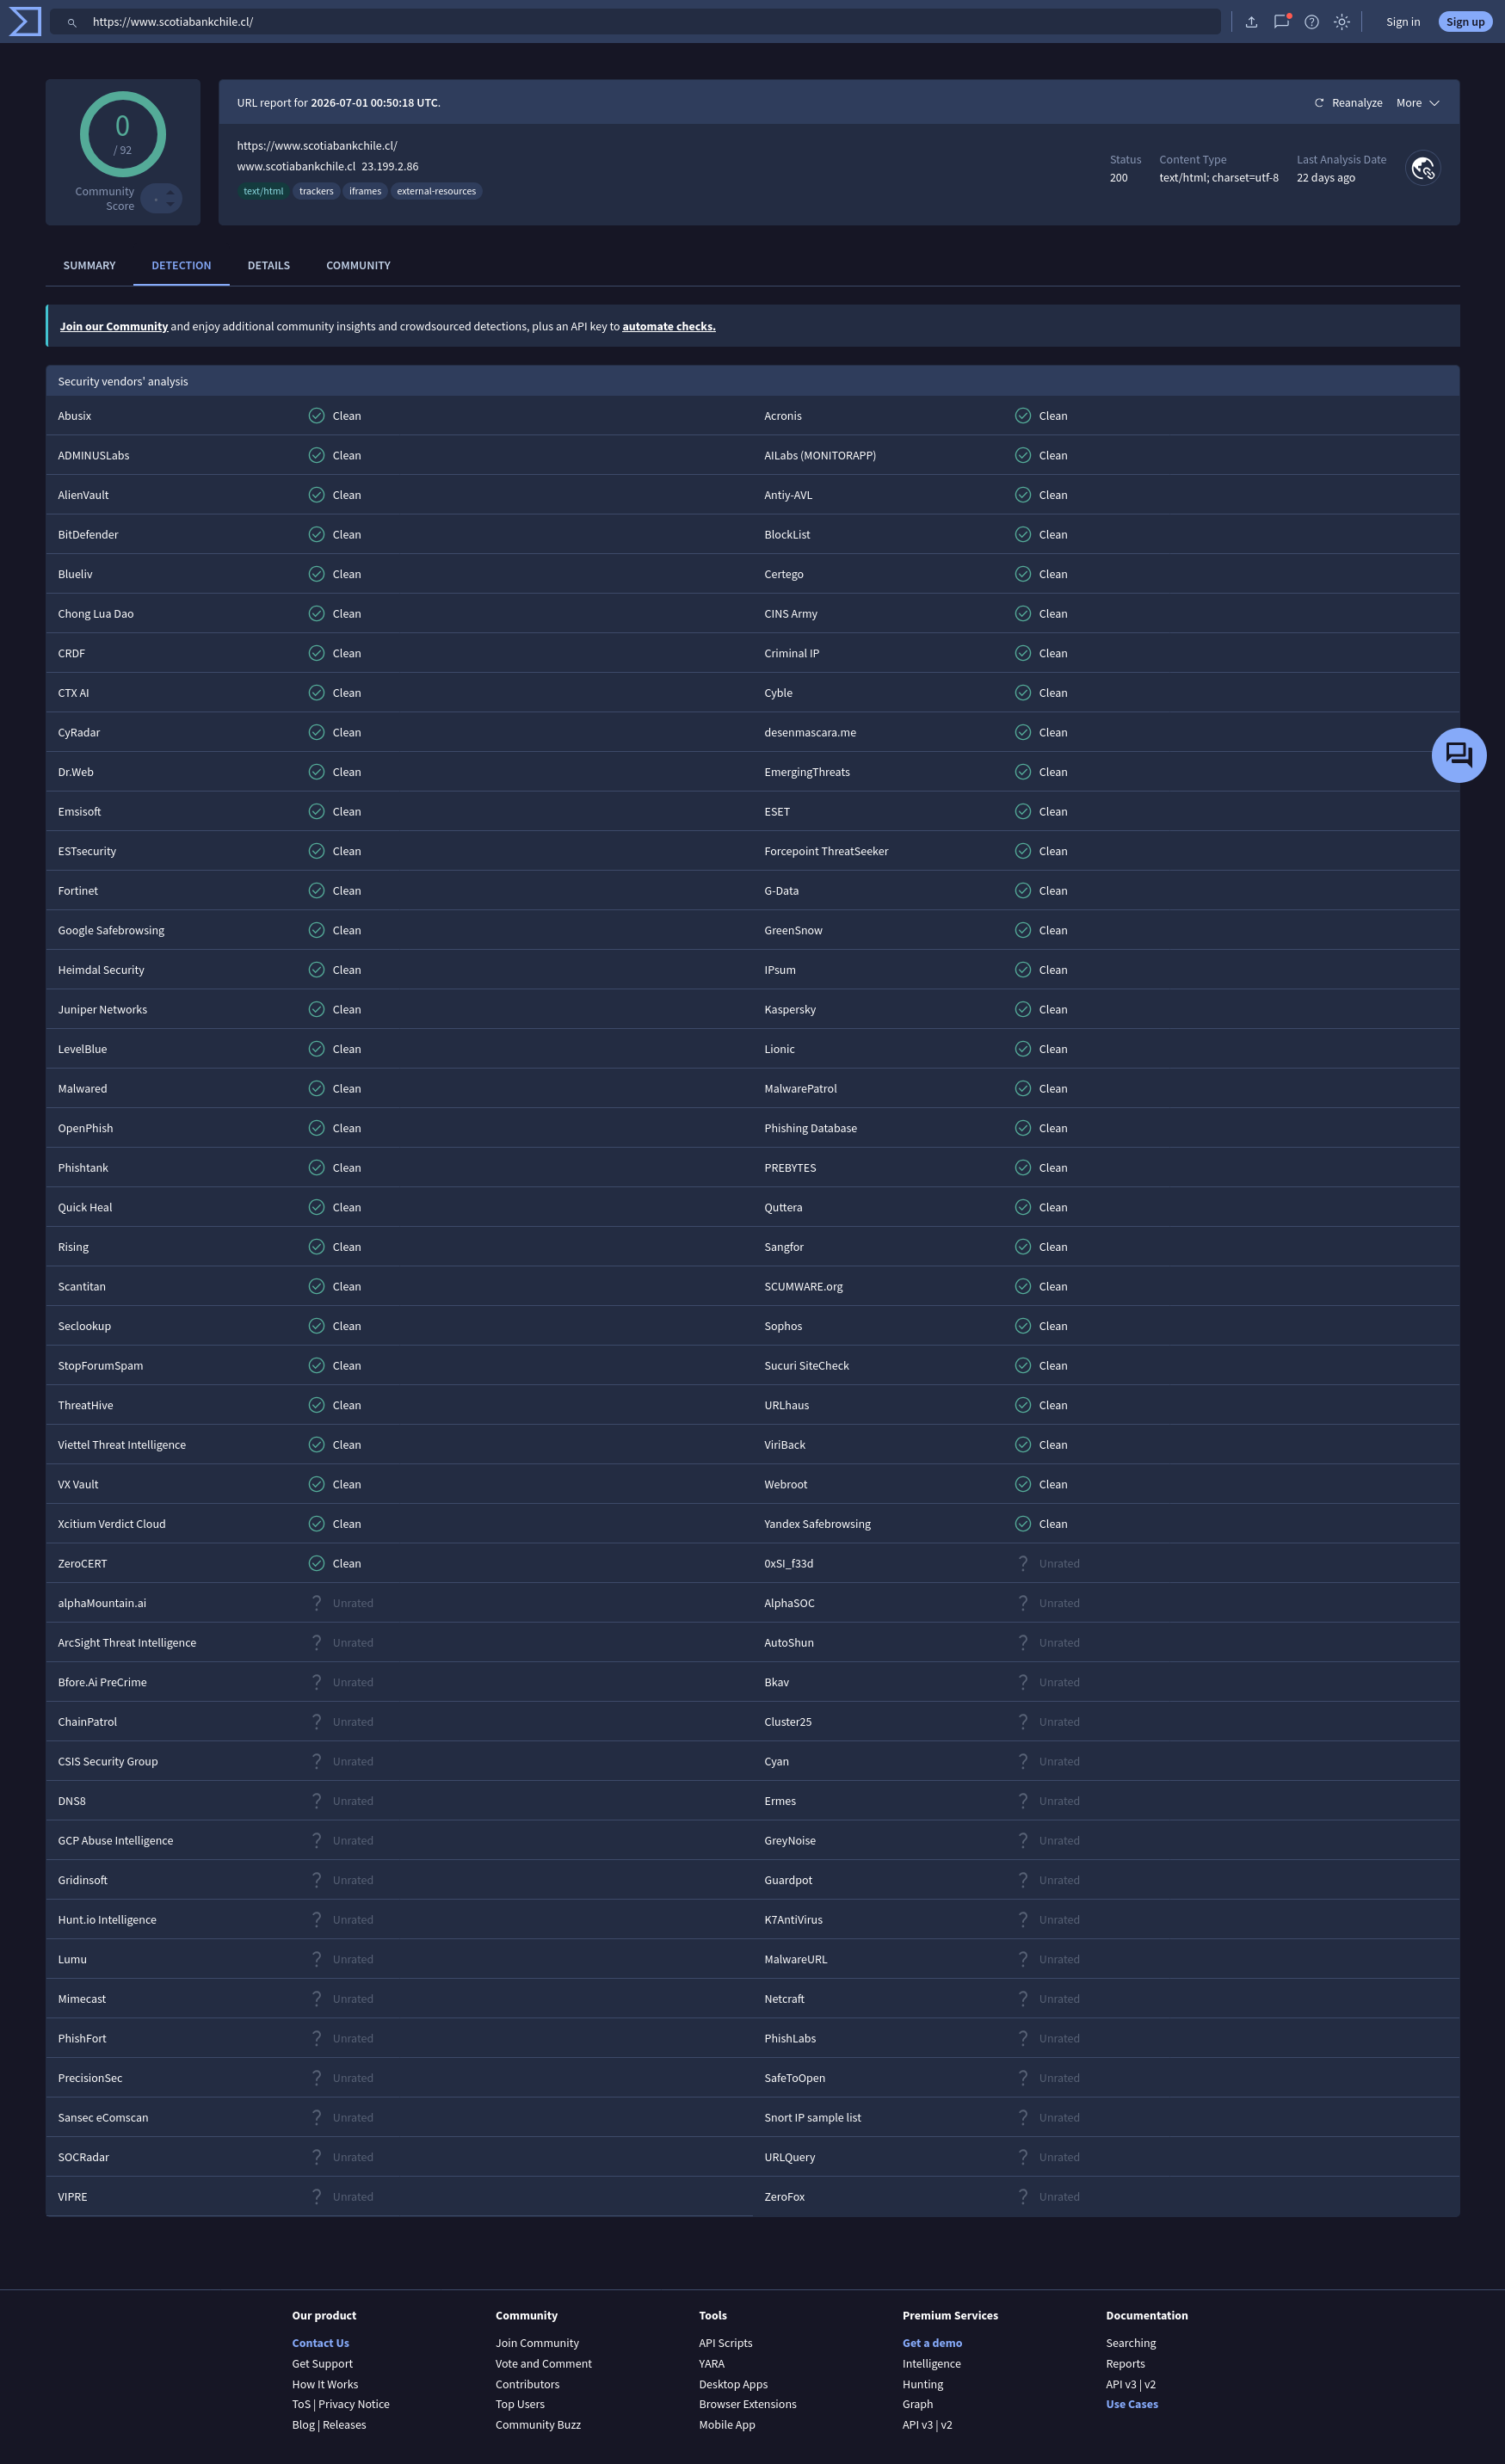This screenshot has height=2464, width=1505.
Task: Click the Clean checkmark icon for Kaspersky
Action: pos(1022,1009)
